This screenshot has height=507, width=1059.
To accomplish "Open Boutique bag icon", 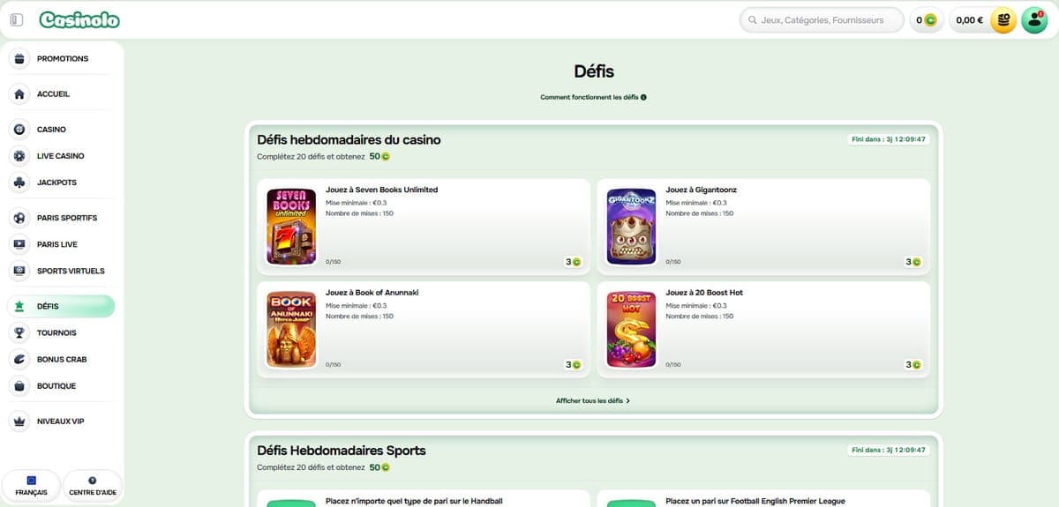I will tap(19, 385).
